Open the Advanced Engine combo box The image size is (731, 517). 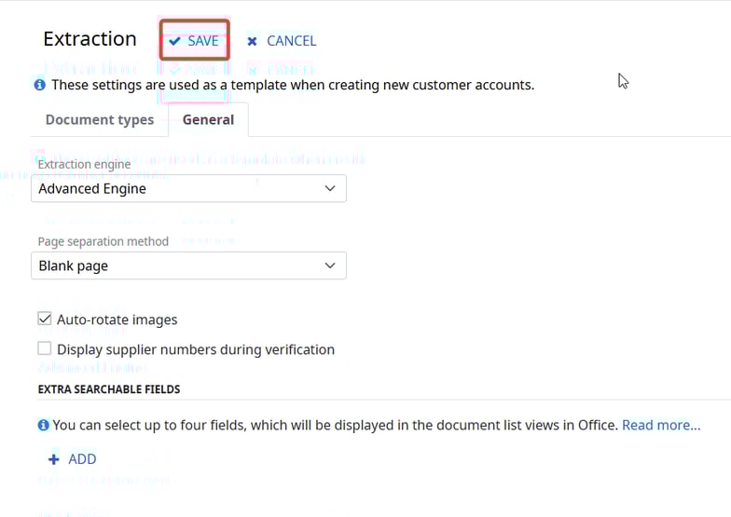188,188
